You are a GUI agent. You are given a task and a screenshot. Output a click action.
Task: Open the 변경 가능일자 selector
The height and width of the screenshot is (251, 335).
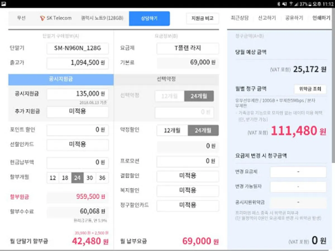click(298, 187)
